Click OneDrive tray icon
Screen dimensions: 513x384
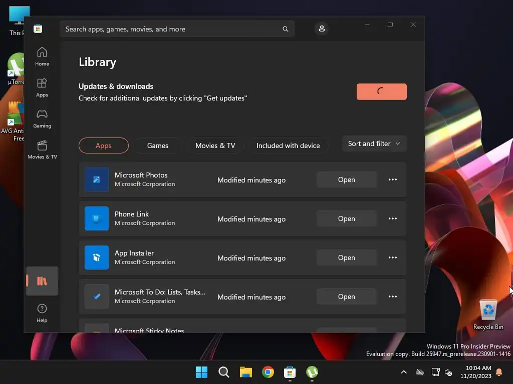click(x=420, y=372)
